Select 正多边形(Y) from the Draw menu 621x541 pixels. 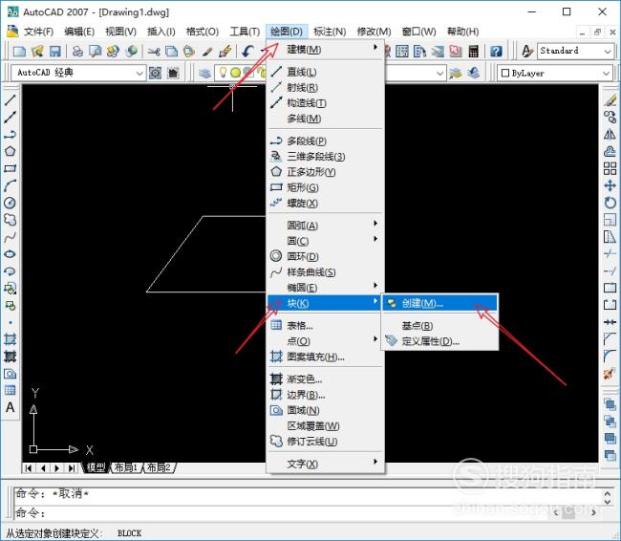[x=326, y=172]
